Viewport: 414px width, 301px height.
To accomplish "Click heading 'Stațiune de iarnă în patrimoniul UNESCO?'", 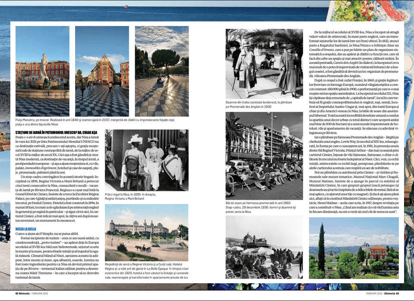I will [x=57, y=132].
